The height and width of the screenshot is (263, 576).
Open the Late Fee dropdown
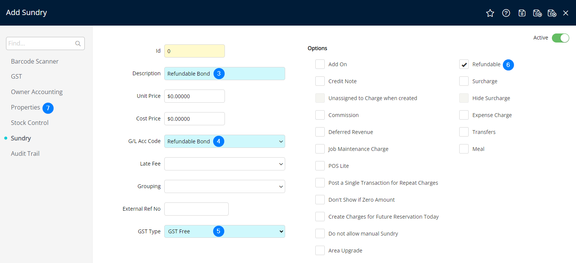(280, 164)
